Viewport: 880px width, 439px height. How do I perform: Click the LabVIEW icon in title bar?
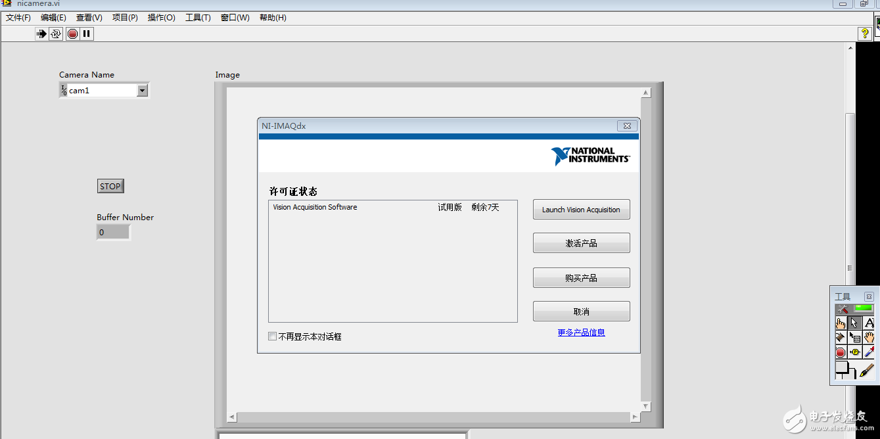[x=6, y=3]
